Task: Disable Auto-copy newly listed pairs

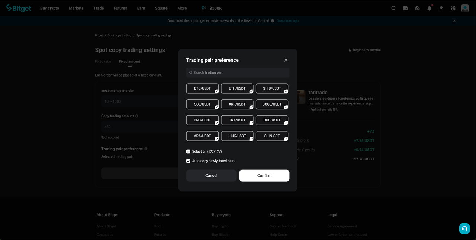Action: click(188, 161)
